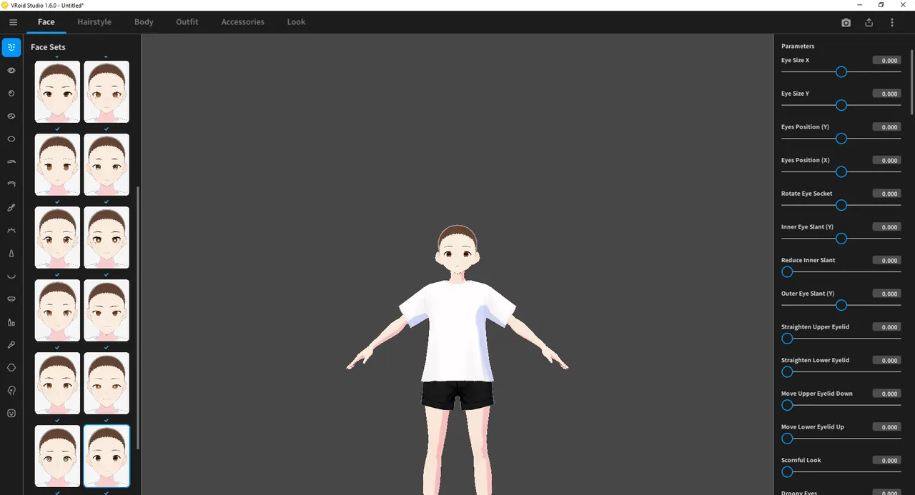Open the Eyelashes category icon
Viewport: 915px width, 495px height.
tap(11, 231)
